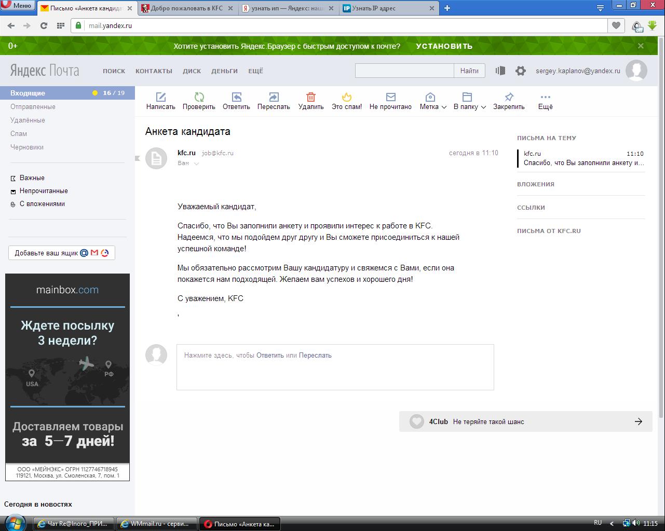Image resolution: width=665 pixels, height=531 pixels.
Task: Switch to the узнать ип Яндекс tab
Action: coord(288,8)
